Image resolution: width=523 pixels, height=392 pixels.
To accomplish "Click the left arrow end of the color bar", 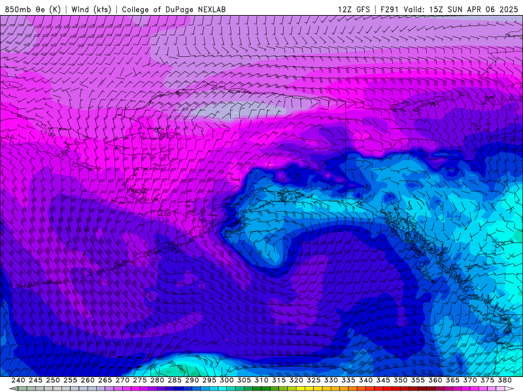I will (13, 389).
